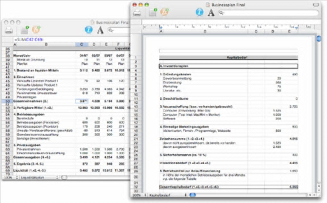Screen dimensions: 327x203
Task: Open the blue info inspector in front window
Action: [x=199, y=12]
